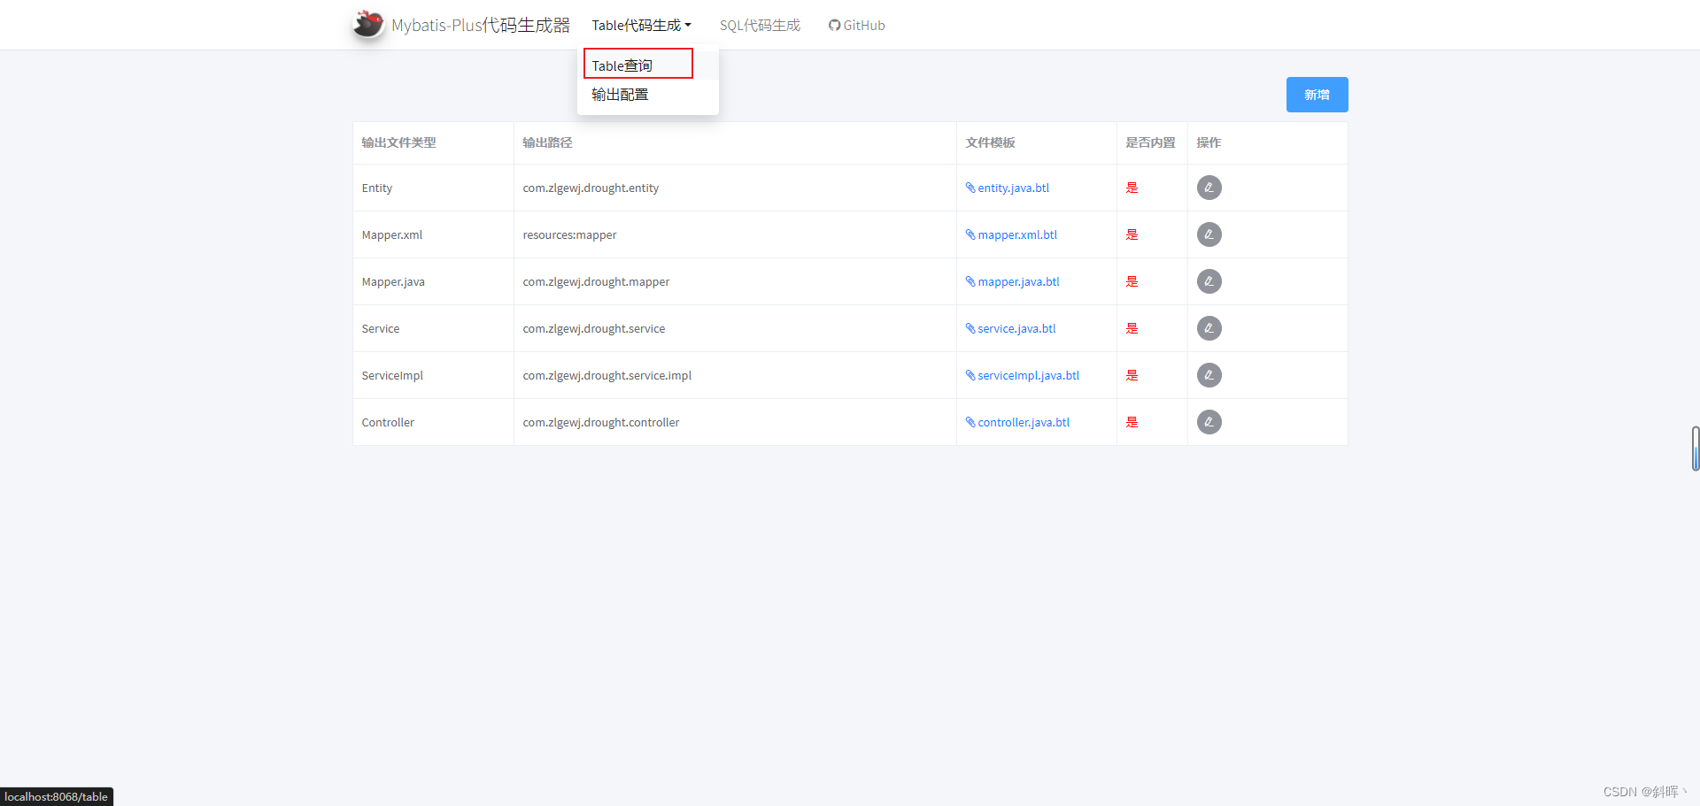Open the mapper.java.btl template link
Image resolution: width=1700 pixels, height=806 pixels.
[1018, 281]
